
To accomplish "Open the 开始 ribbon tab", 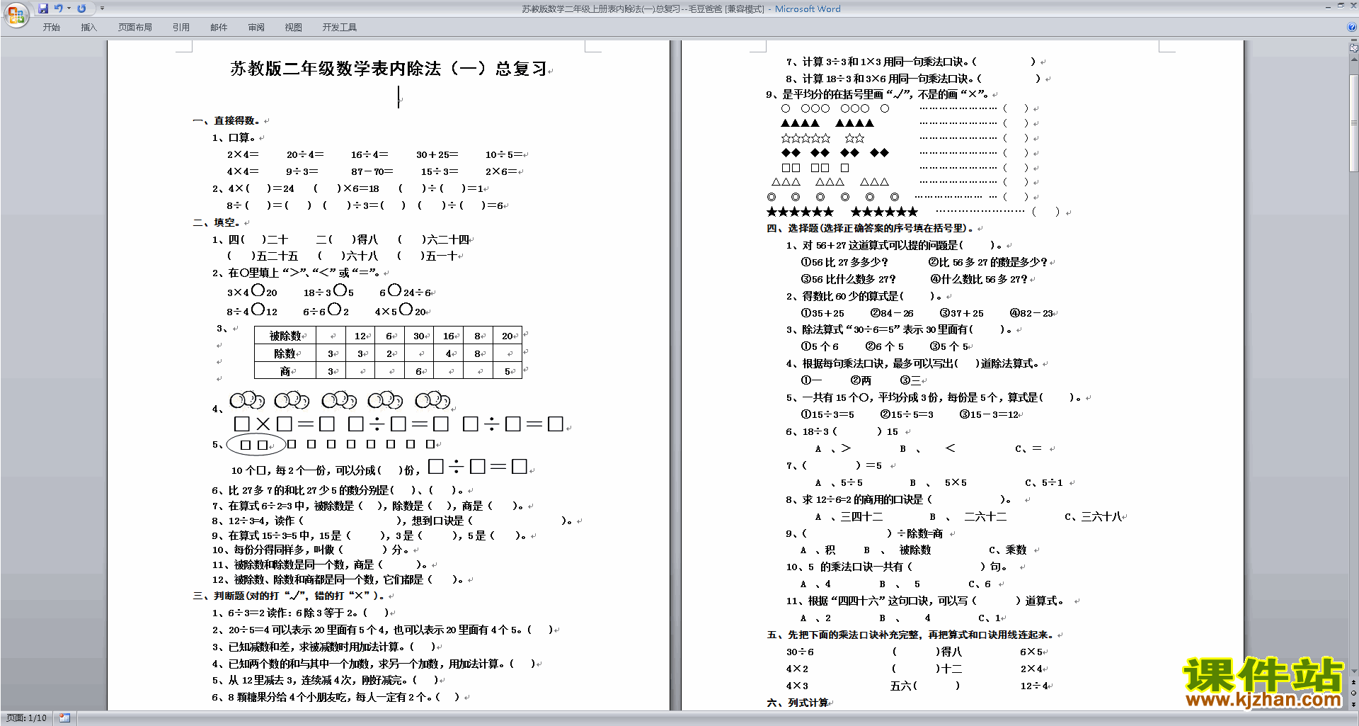I will tap(51, 28).
